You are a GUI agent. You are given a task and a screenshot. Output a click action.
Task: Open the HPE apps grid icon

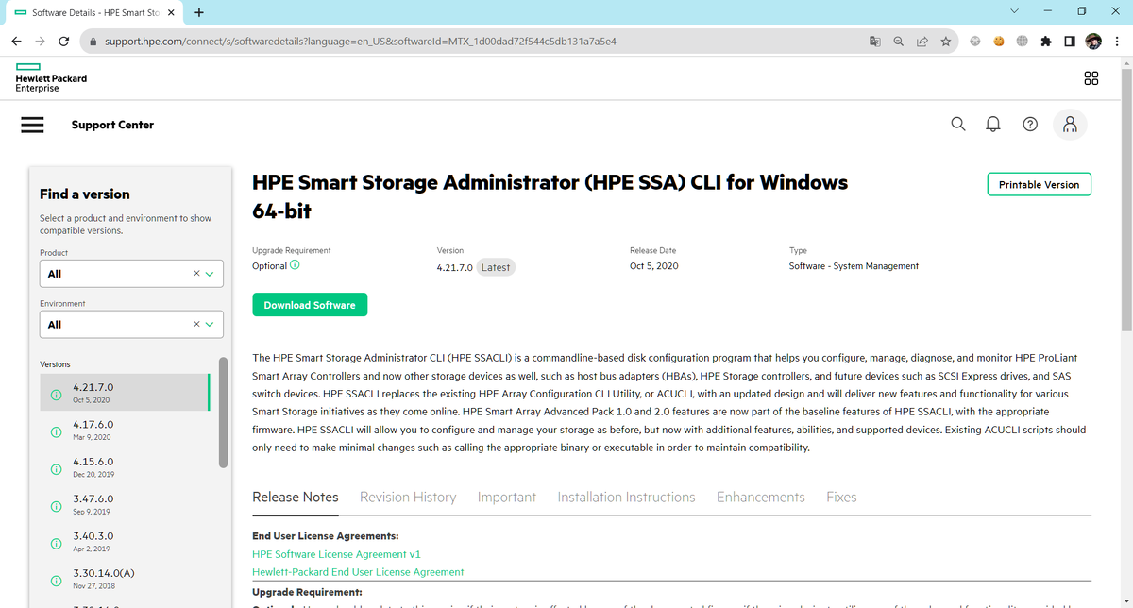tap(1091, 78)
